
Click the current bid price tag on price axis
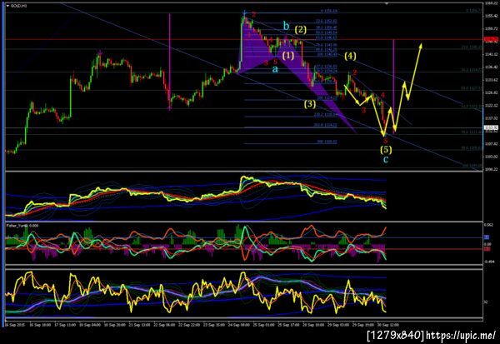coord(491,127)
